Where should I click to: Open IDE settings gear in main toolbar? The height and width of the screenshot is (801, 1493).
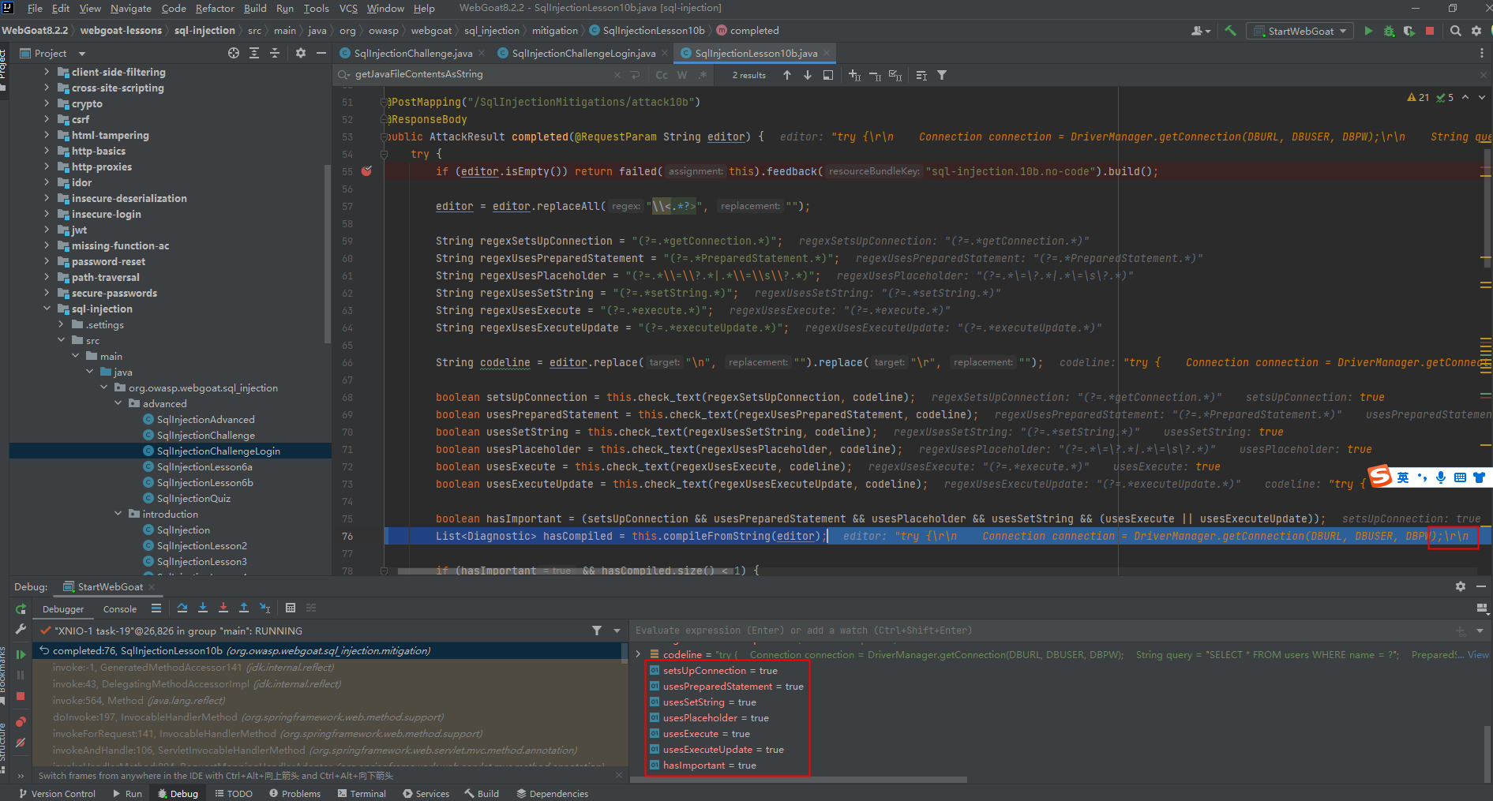click(1476, 31)
